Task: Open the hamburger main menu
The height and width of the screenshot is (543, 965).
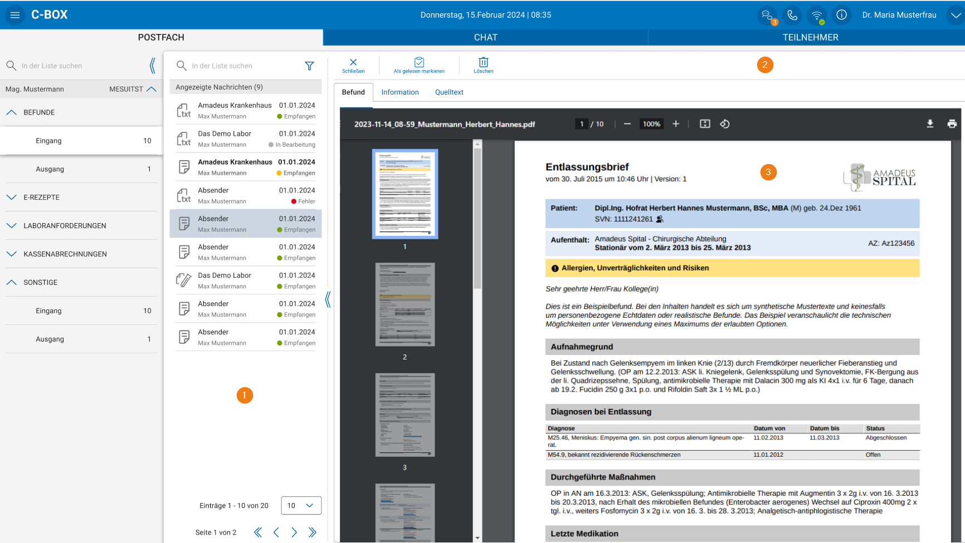Action: 15,15
